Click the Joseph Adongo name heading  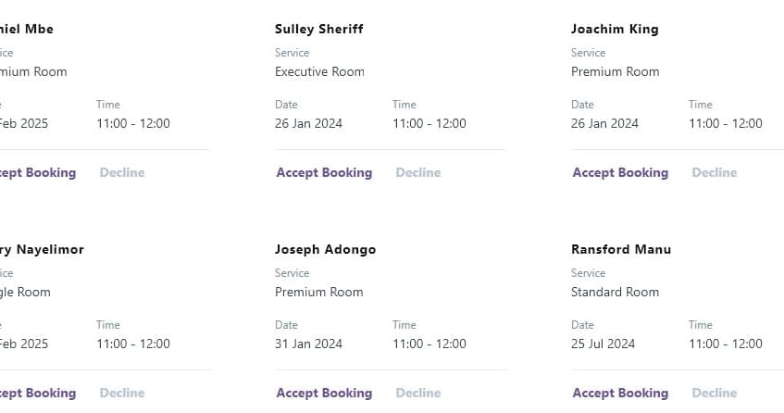tap(325, 249)
